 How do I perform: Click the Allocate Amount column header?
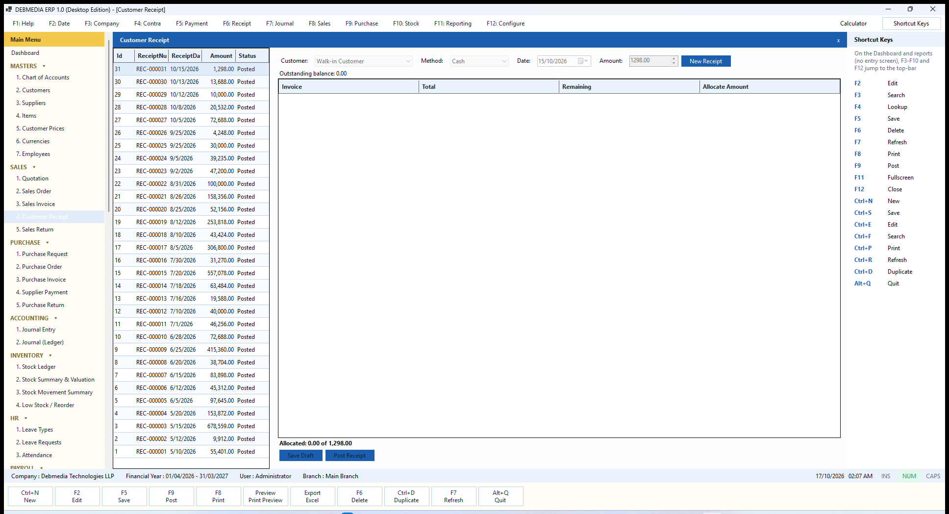[x=769, y=87]
